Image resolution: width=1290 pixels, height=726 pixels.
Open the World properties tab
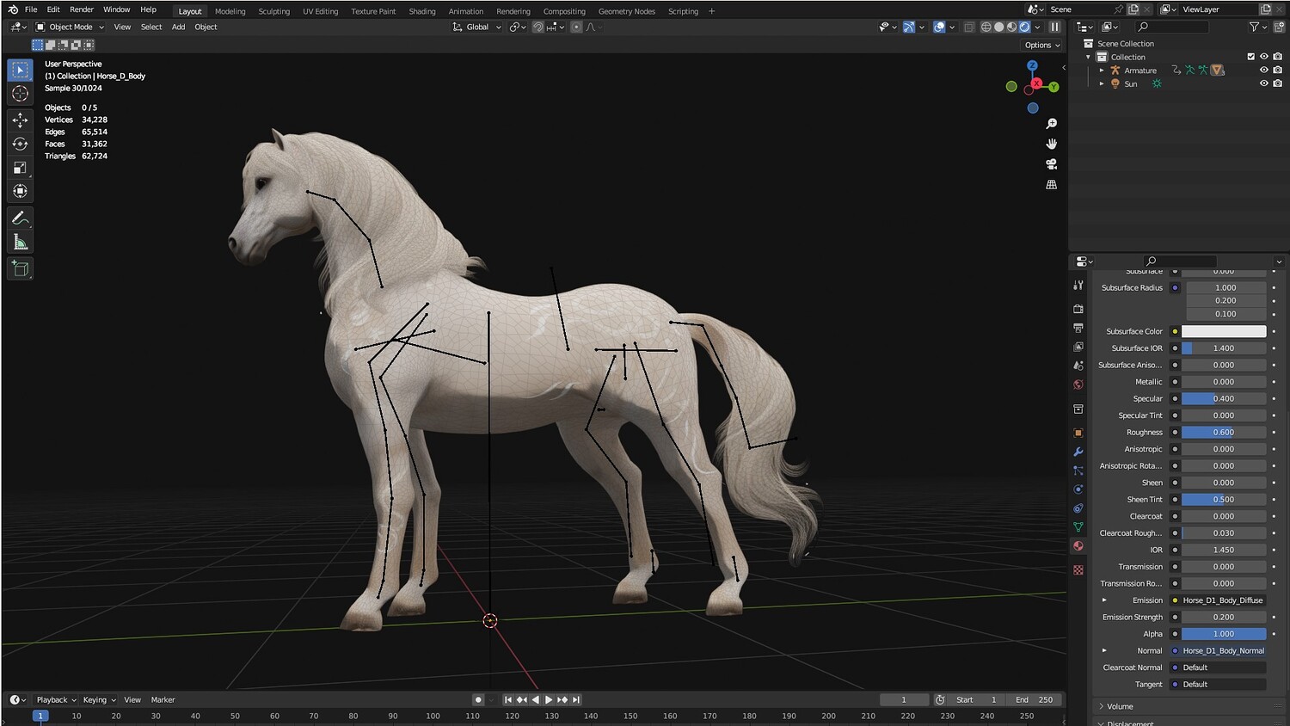tap(1078, 385)
